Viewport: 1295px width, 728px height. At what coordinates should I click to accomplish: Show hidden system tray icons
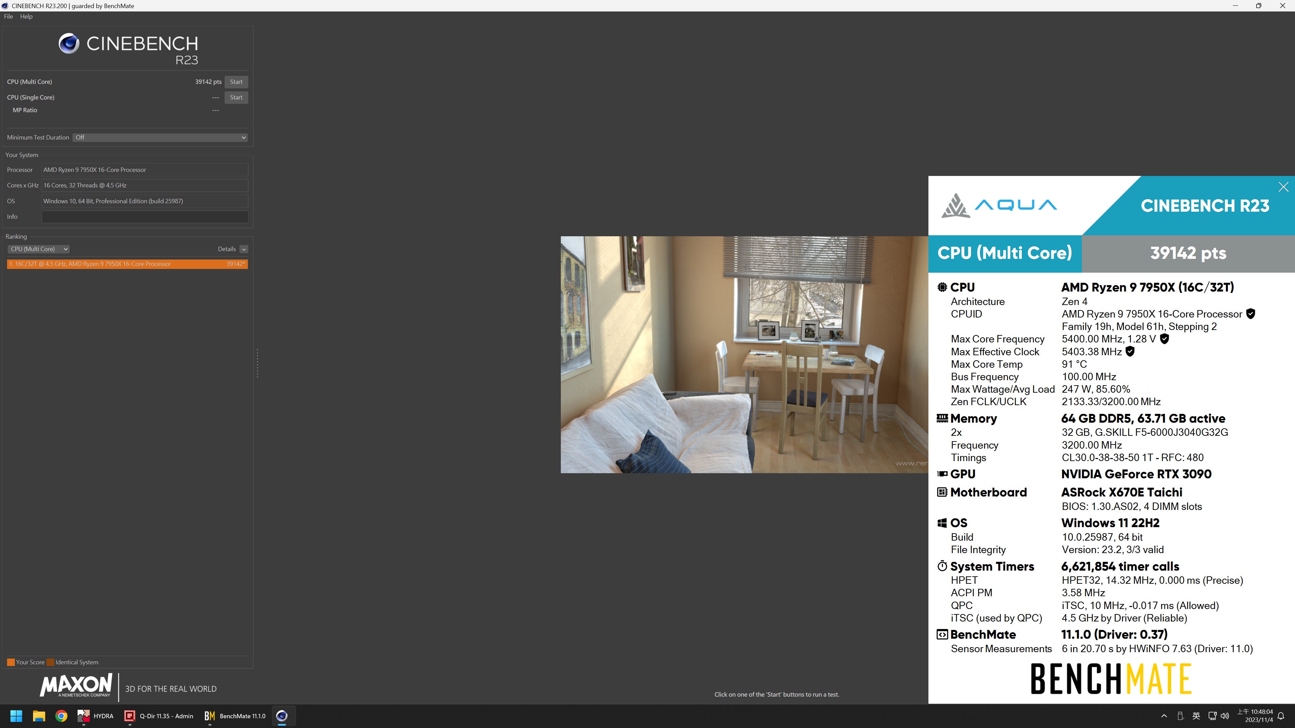click(1164, 717)
